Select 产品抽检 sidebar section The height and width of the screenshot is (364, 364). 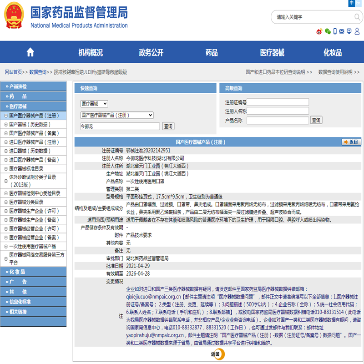(33, 86)
